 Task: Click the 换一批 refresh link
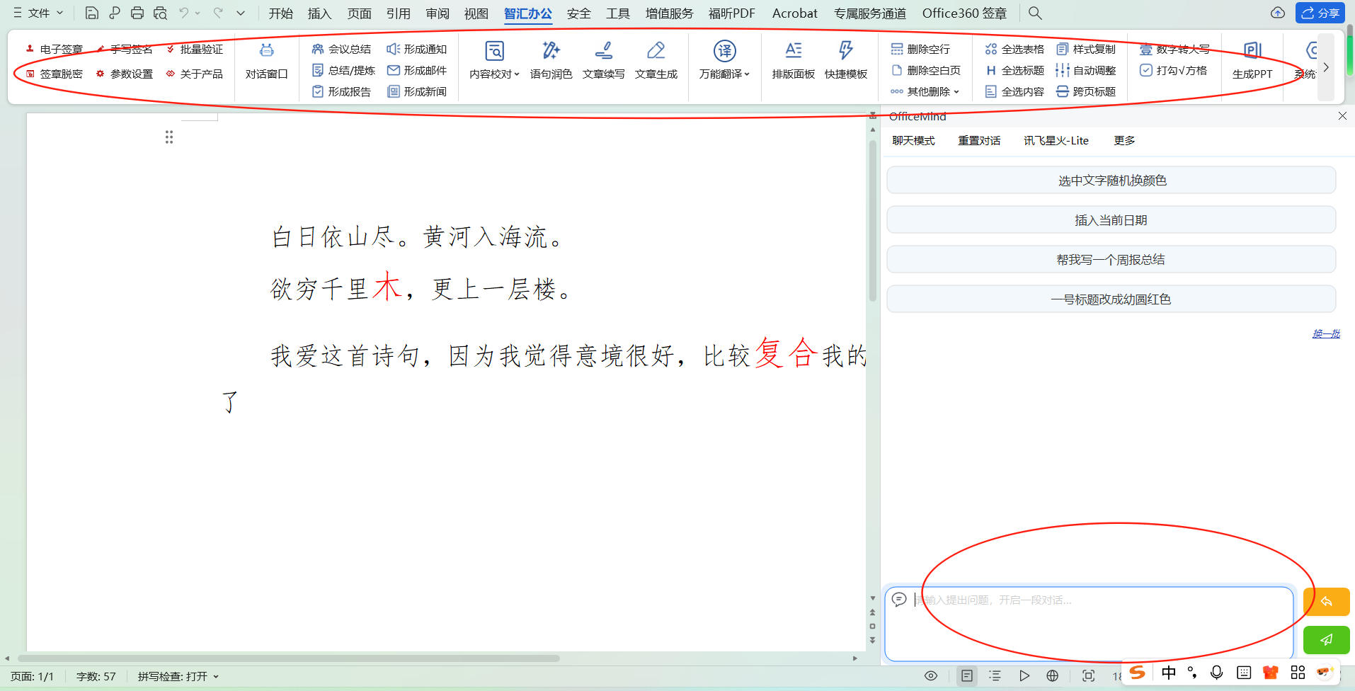[x=1325, y=333]
